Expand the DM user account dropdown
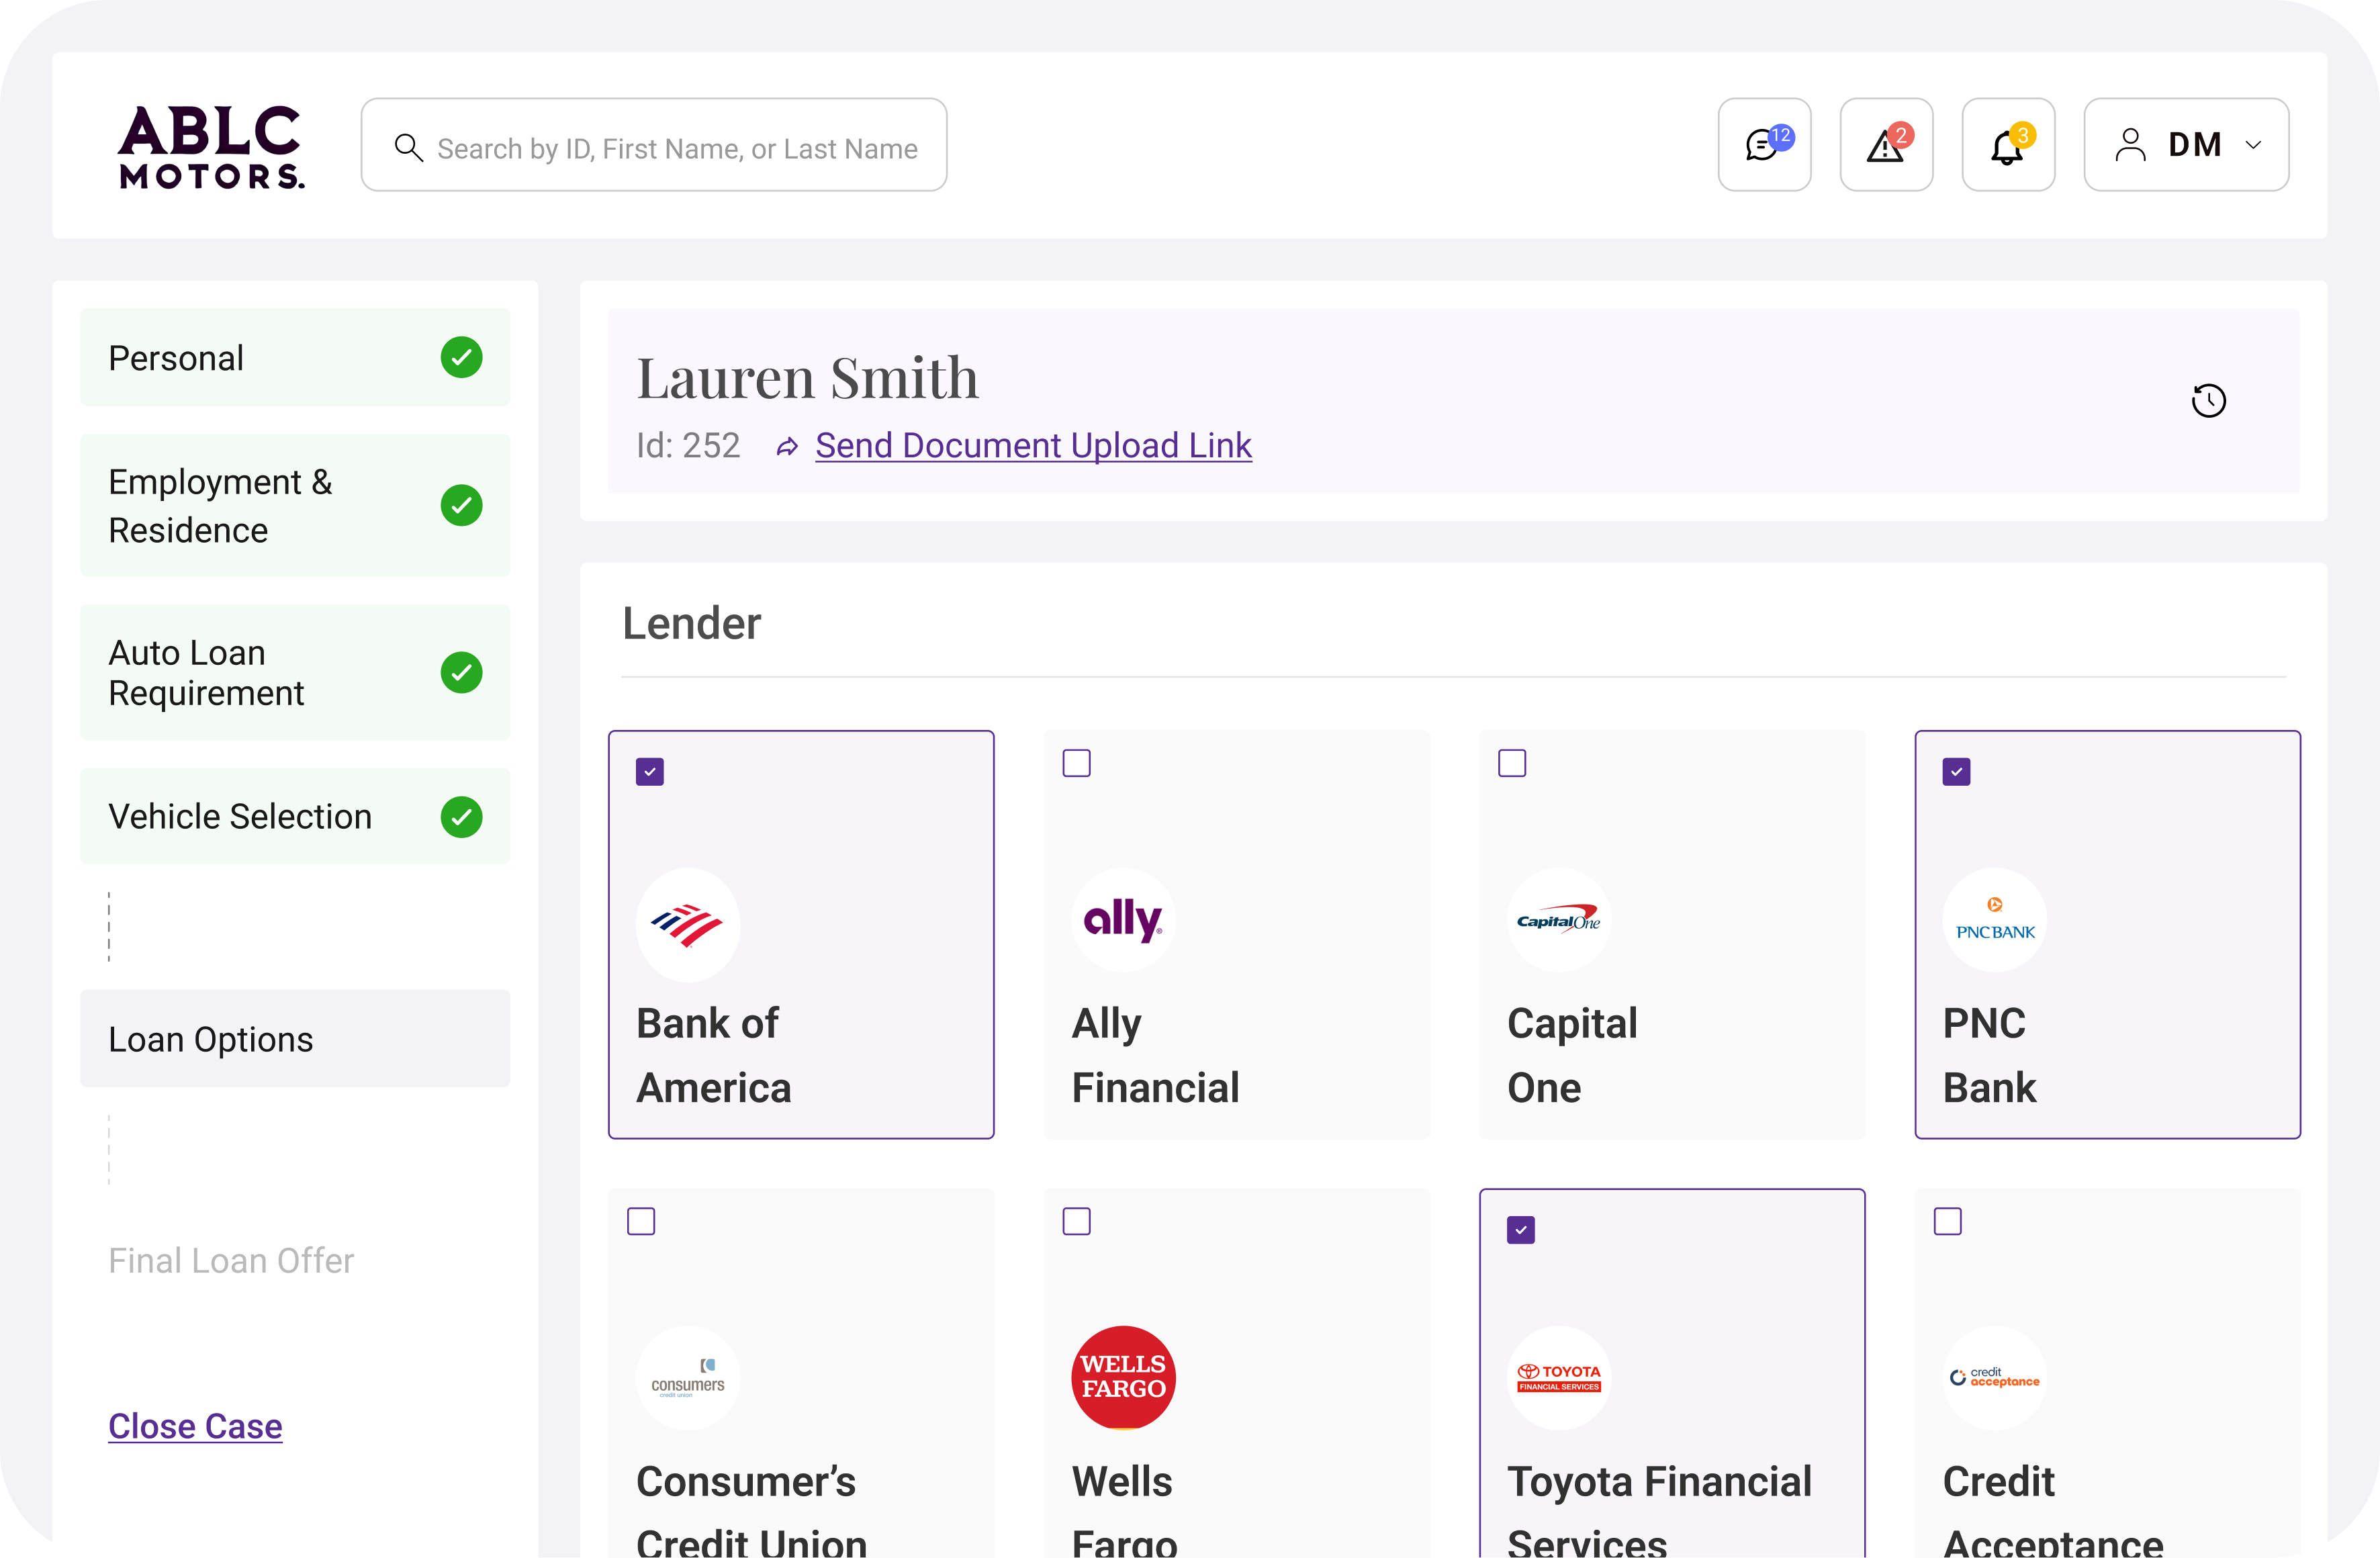The image size is (2380, 1558). (x=2186, y=145)
